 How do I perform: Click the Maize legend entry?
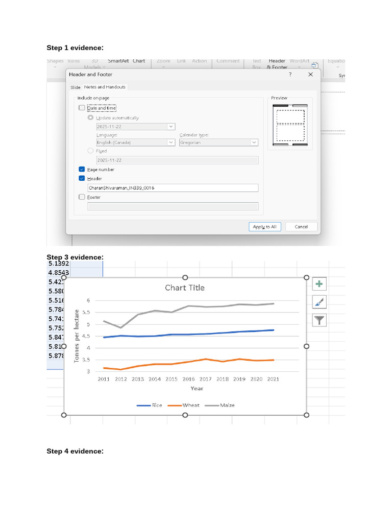pyautogui.click(x=219, y=405)
